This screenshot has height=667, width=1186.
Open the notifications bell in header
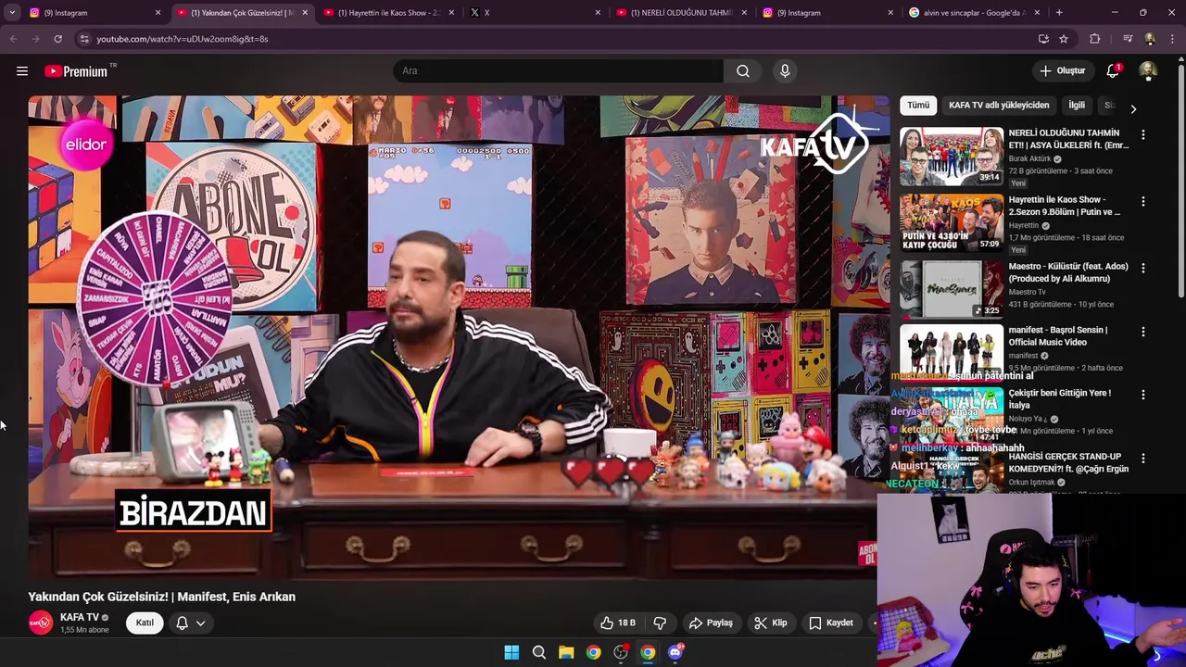point(1113,71)
